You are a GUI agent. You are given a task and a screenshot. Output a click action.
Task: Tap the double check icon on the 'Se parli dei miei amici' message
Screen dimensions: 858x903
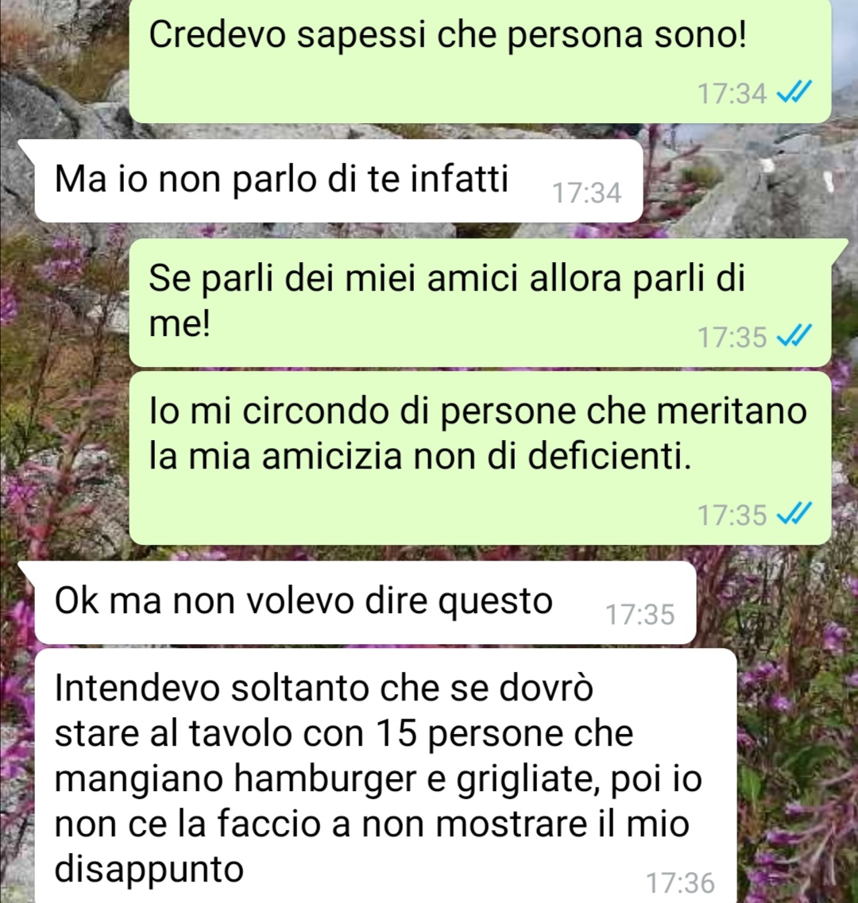[794, 335]
